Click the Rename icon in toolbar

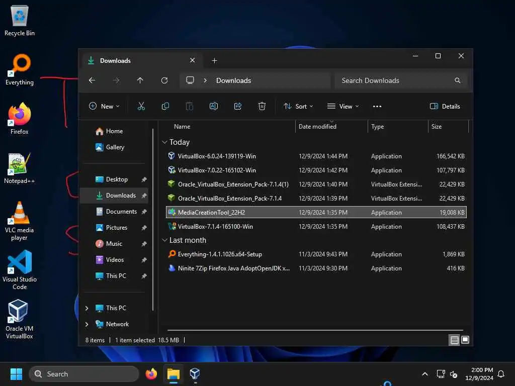213,106
